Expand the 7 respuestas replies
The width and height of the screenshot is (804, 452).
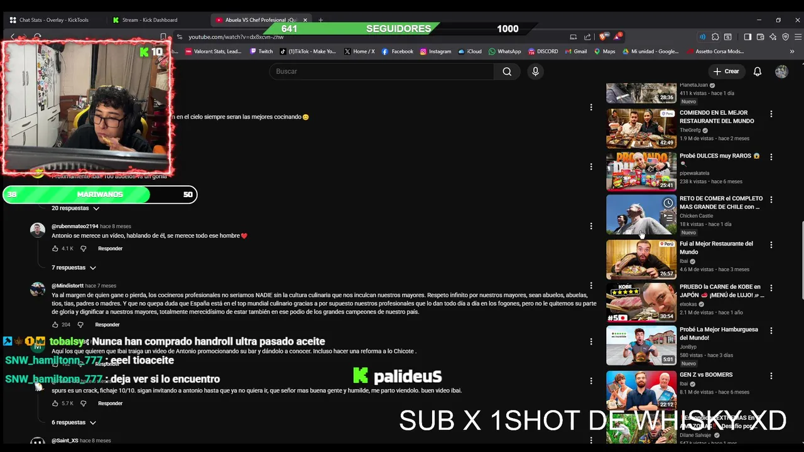73,267
